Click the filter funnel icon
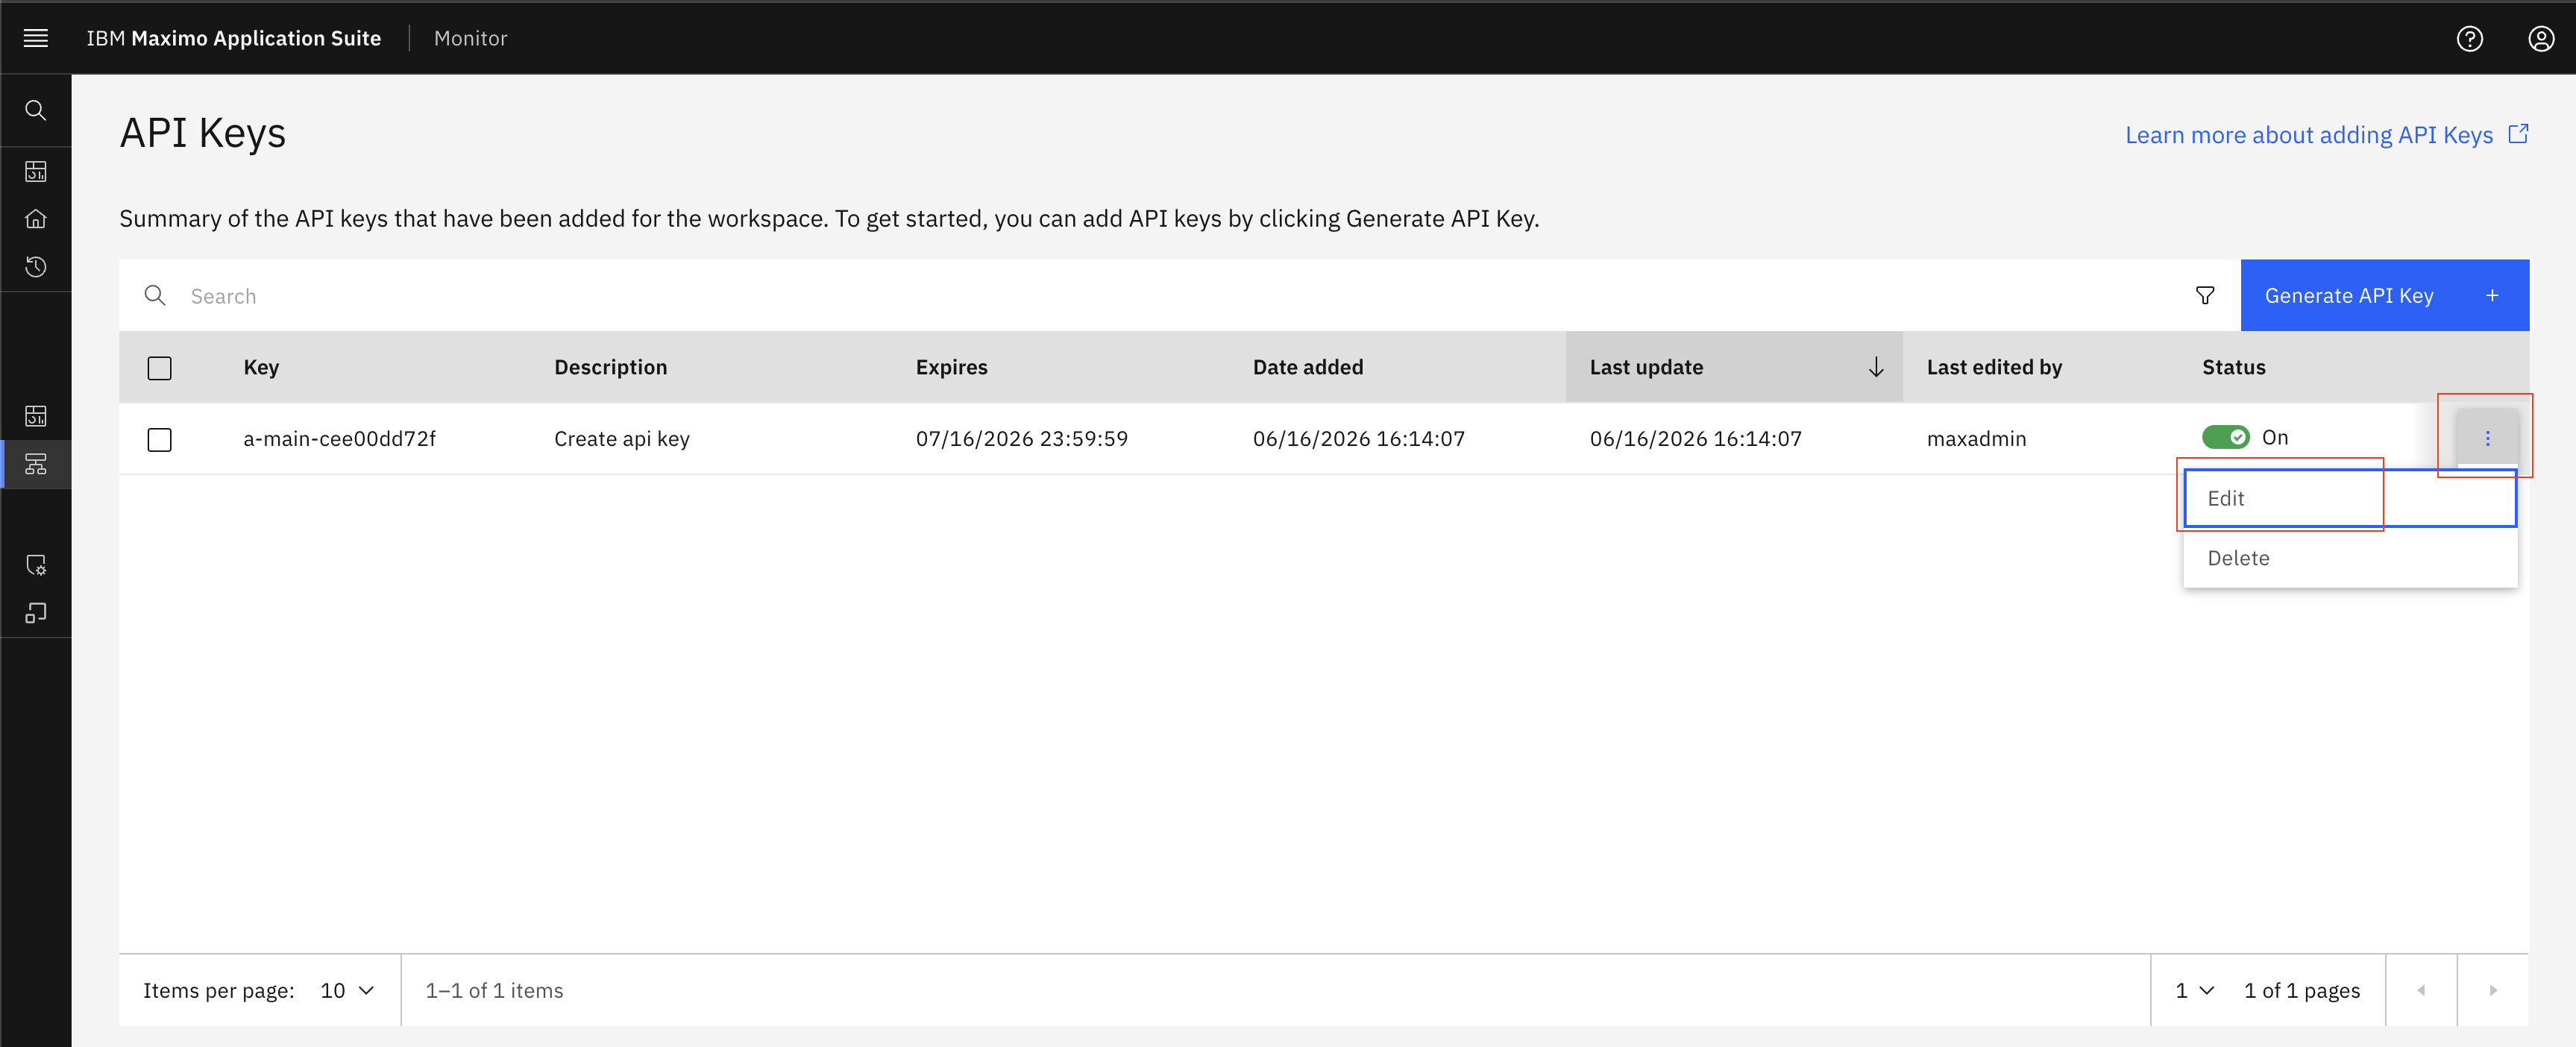This screenshot has height=1047, width=2576. pyautogui.click(x=2204, y=296)
